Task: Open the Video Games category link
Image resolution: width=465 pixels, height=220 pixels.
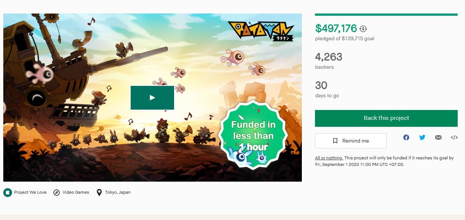Action: pos(76,192)
